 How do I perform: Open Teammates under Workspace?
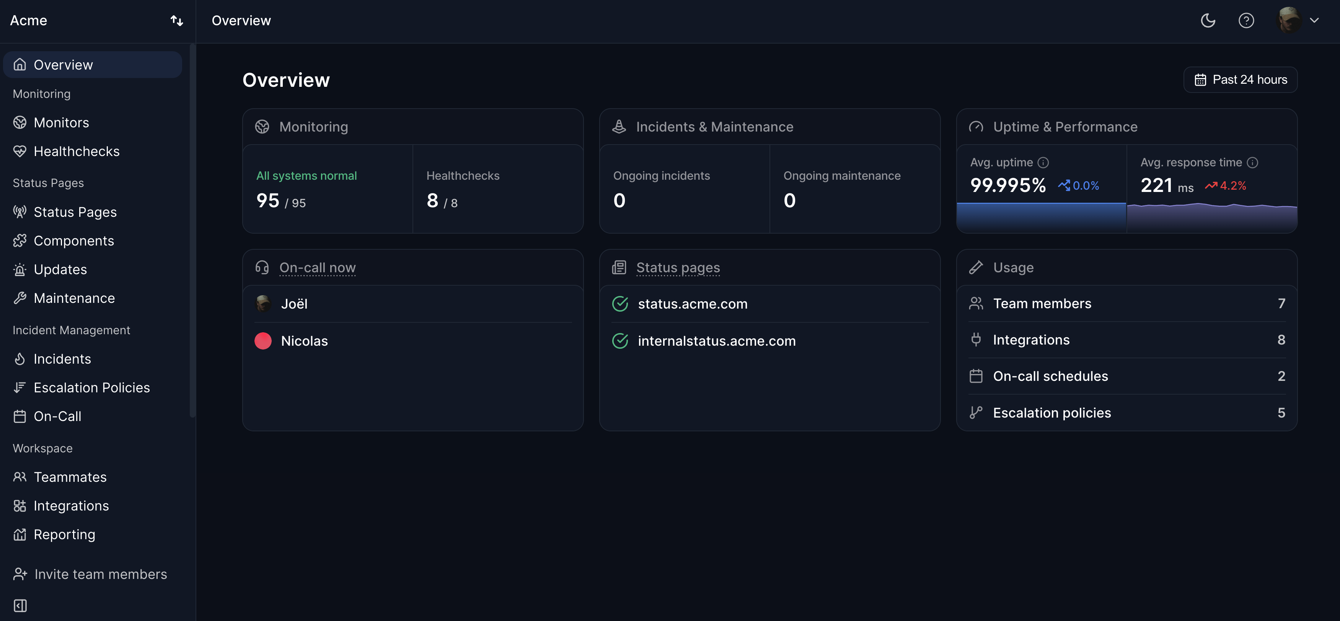(93, 477)
